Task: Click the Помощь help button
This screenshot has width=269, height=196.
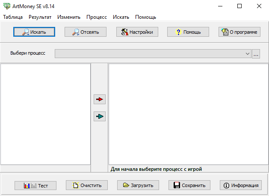Action: [188, 32]
